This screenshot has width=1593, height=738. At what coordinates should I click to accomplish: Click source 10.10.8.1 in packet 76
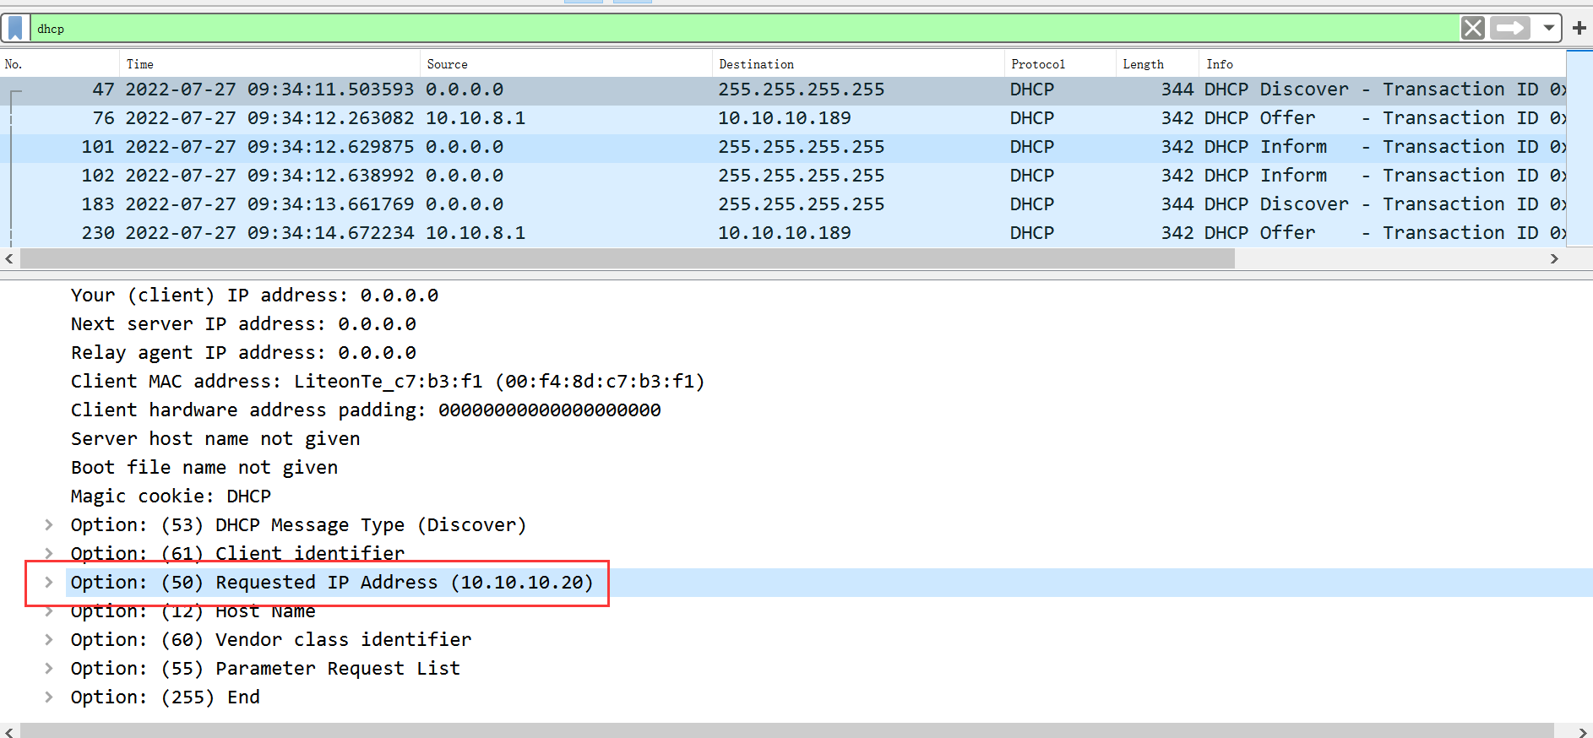pos(476,118)
